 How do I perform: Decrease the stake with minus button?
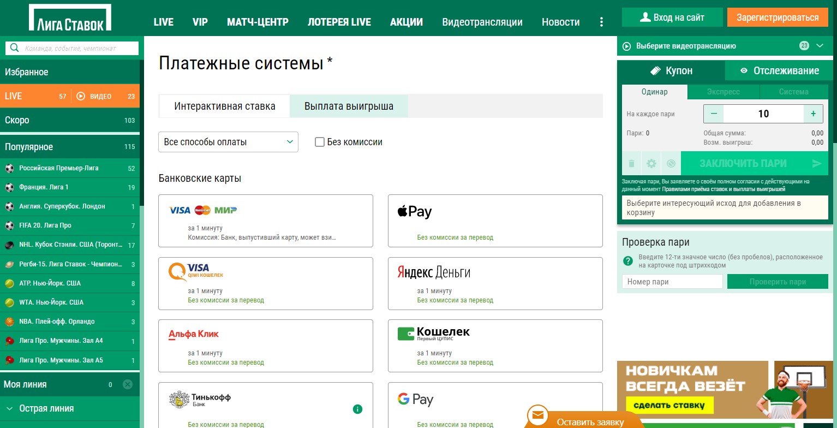pyautogui.click(x=713, y=114)
